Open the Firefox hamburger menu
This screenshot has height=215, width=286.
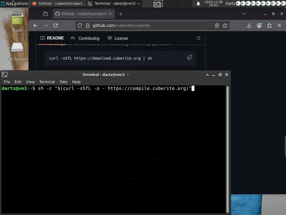279,25
